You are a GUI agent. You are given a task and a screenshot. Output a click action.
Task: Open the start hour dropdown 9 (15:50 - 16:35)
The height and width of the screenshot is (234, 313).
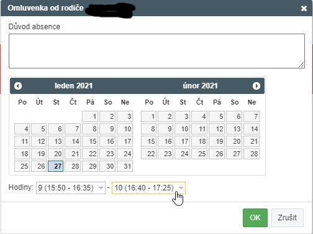coord(71,188)
